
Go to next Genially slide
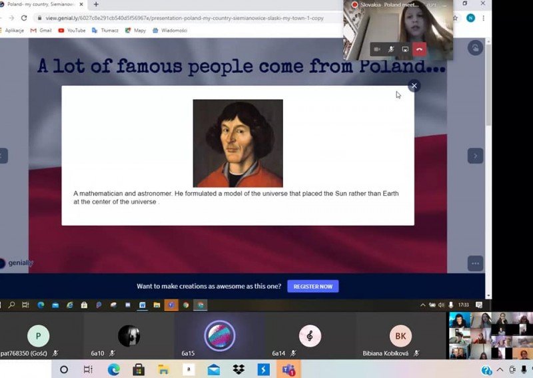475,156
